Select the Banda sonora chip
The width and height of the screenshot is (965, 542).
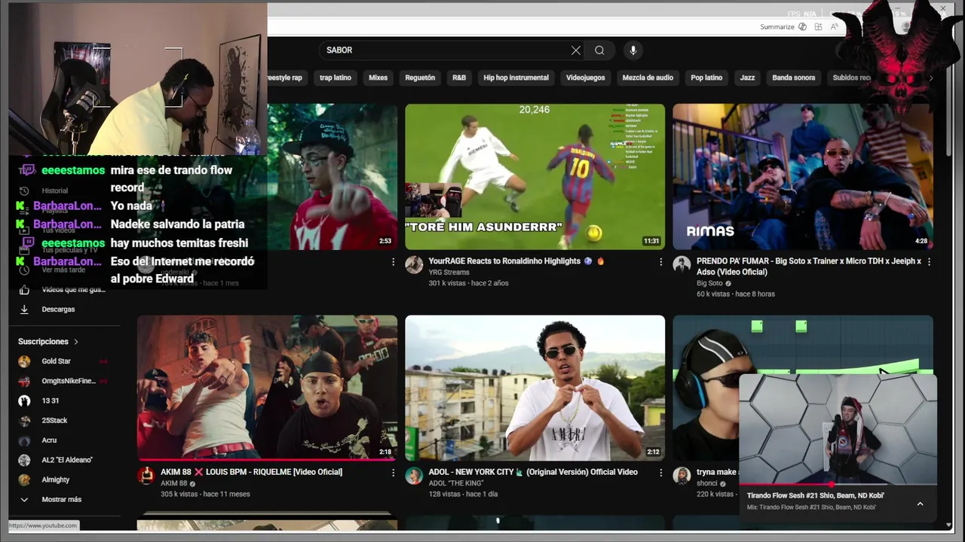point(794,78)
